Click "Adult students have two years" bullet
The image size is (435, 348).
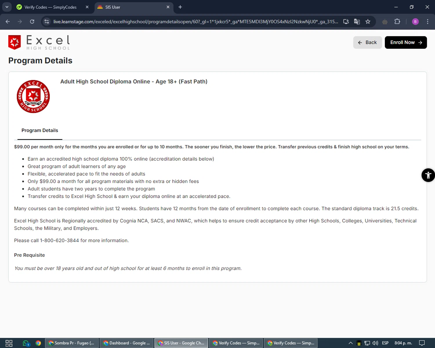pos(91,189)
